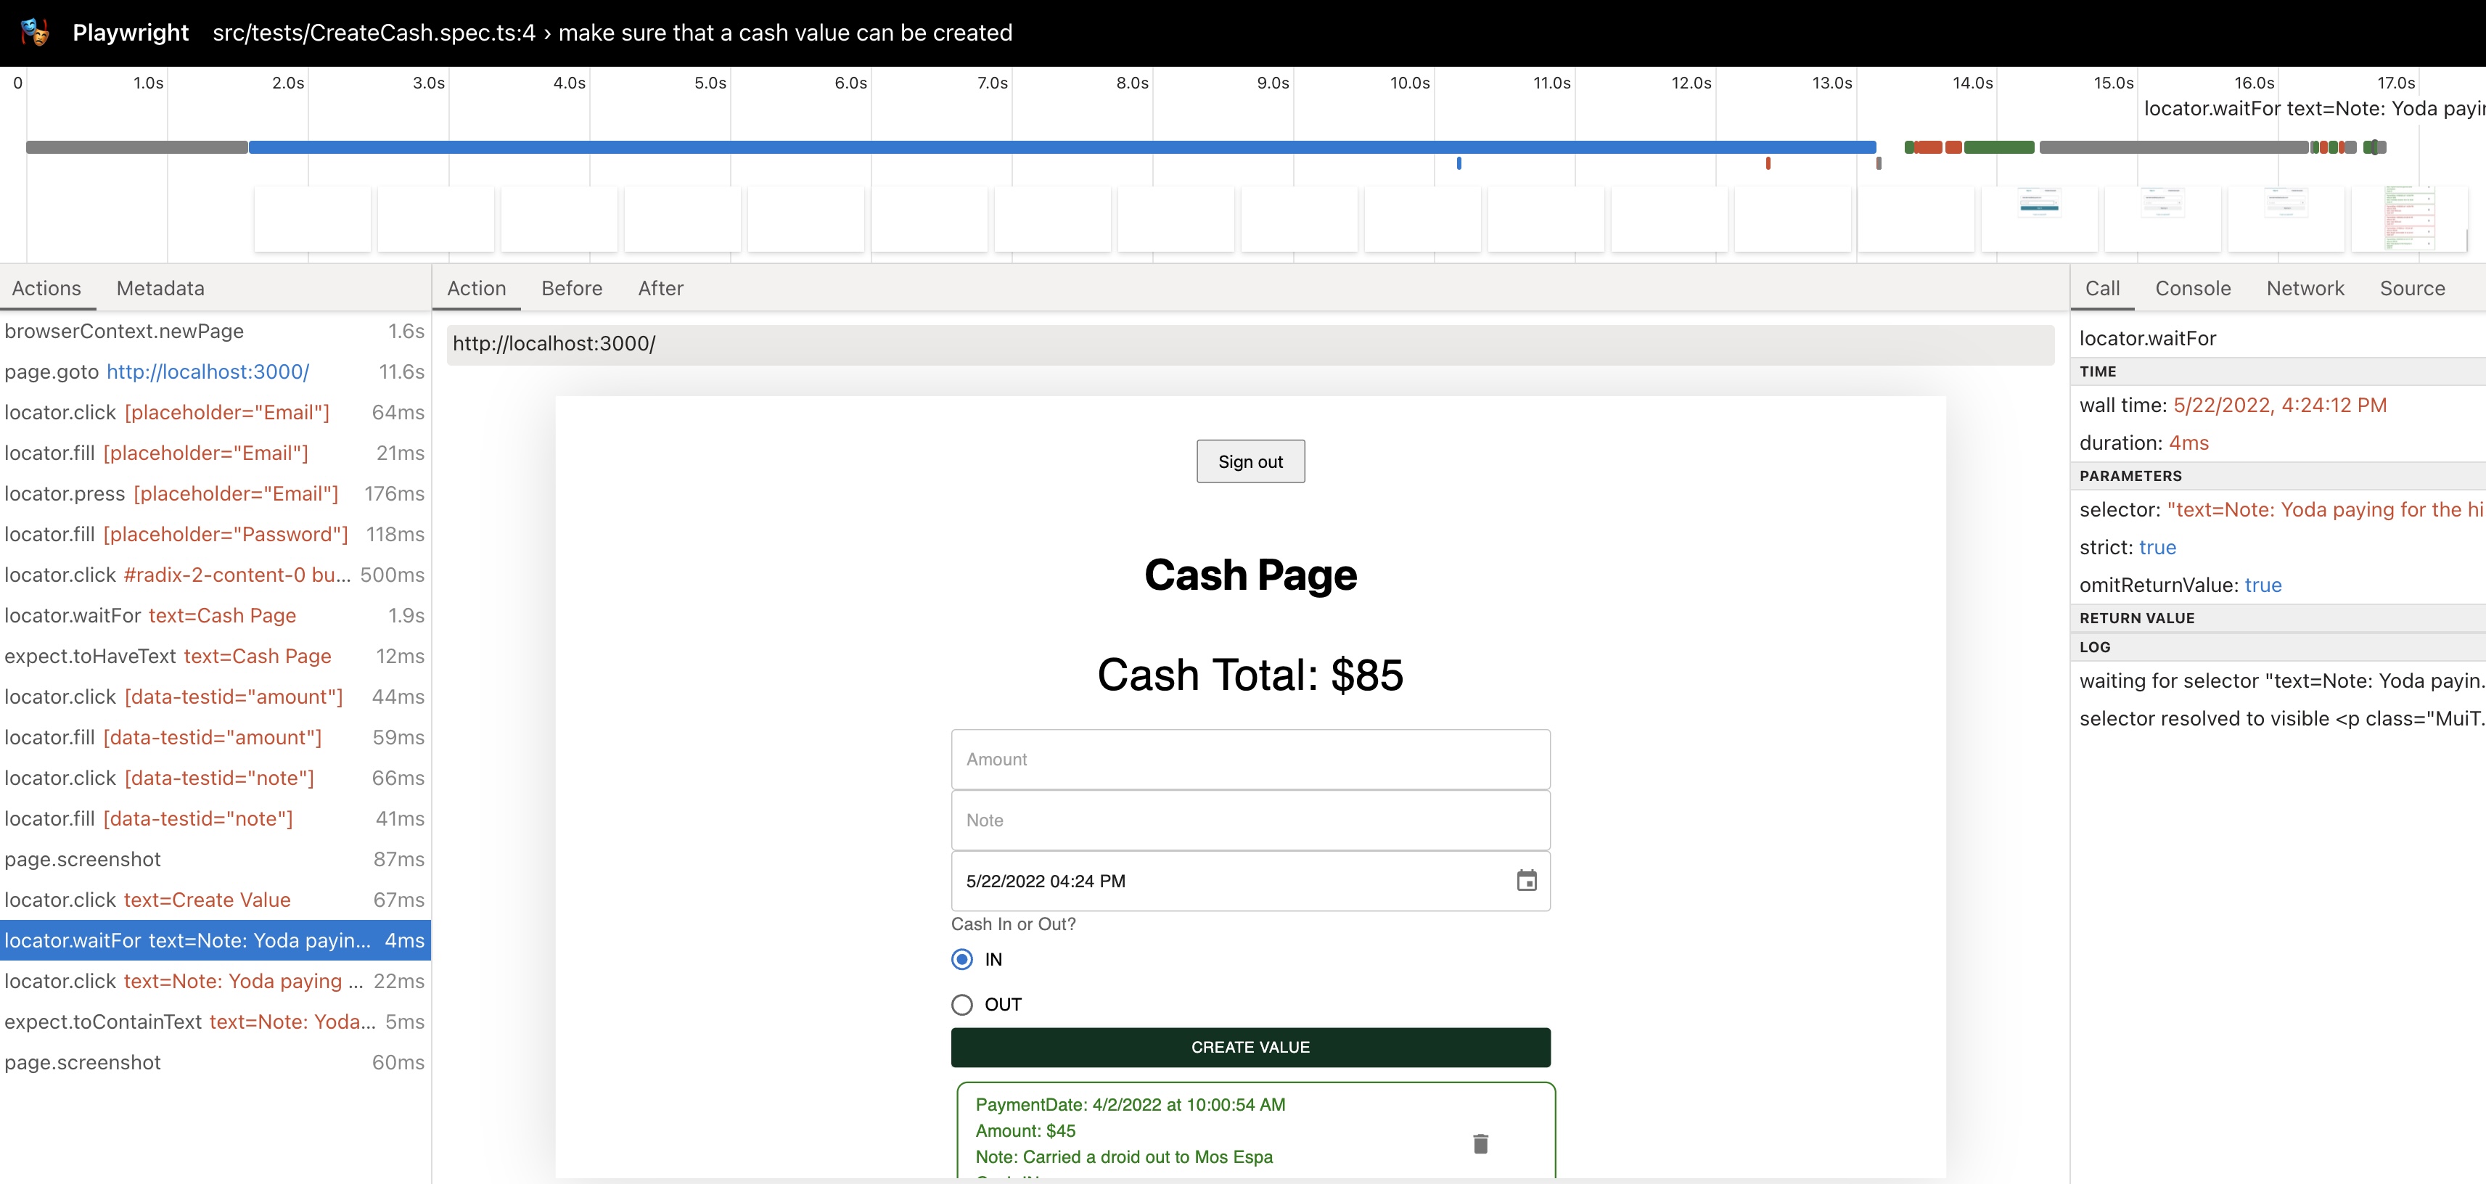Switch to the Console tab
This screenshot has width=2486, height=1184.
coord(2193,289)
